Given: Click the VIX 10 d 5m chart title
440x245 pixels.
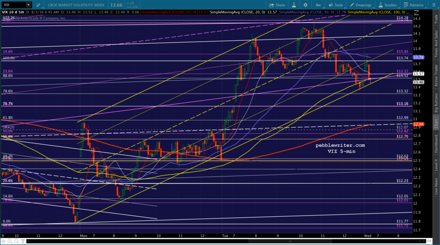Looking at the screenshot, I should tap(13, 12).
